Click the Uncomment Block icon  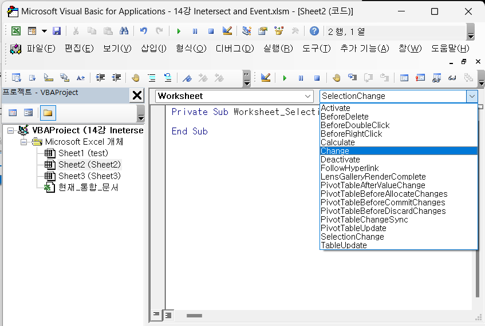(x=168, y=78)
